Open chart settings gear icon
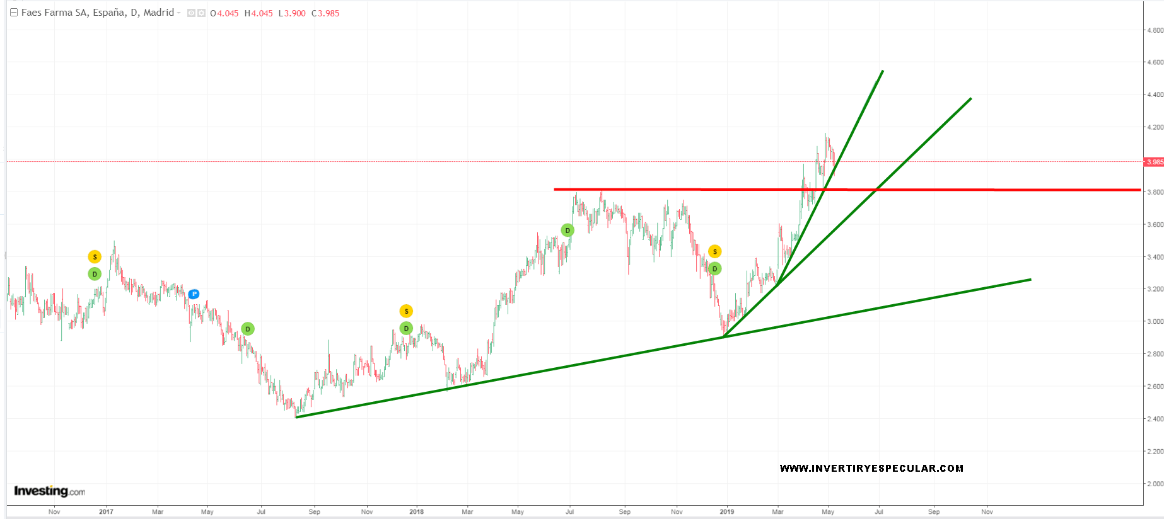The height and width of the screenshot is (519, 1164). pos(202,13)
